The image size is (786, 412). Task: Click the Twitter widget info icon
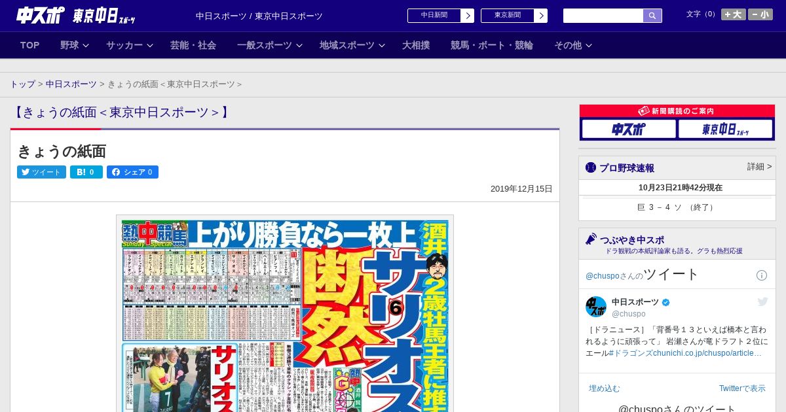coord(762,275)
